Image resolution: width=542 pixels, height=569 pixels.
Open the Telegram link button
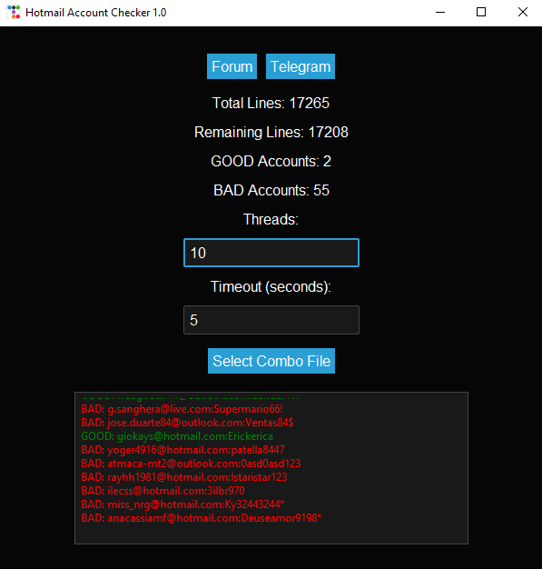pos(301,66)
